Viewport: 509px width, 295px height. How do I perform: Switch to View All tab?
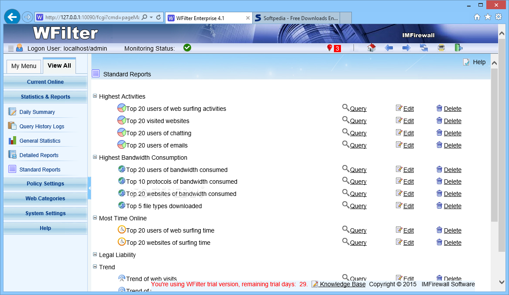[x=59, y=65]
